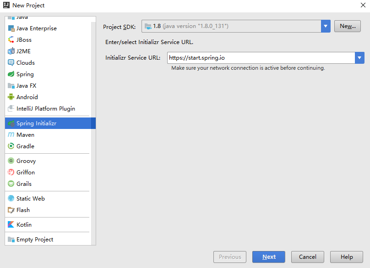
Task: Select the Java FX entry
Action: tap(48, 86)
